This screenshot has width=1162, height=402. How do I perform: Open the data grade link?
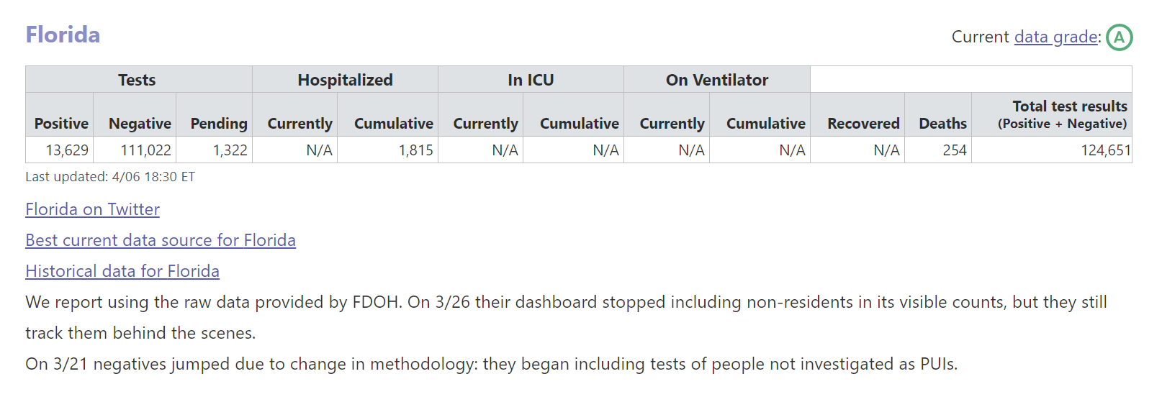pyautogui.click(x=1056, y=37)
